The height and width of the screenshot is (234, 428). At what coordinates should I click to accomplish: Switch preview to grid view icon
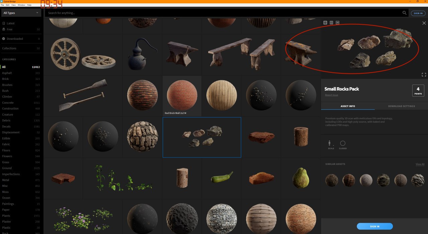[325, 23]
